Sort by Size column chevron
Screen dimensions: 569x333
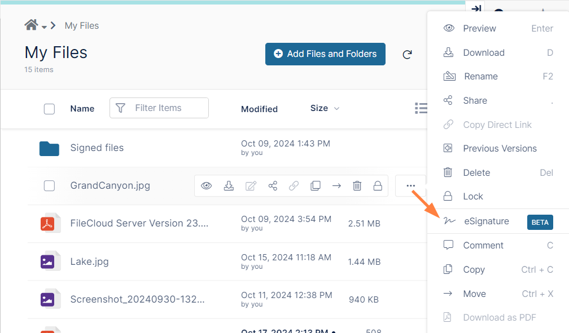point(337,108)
